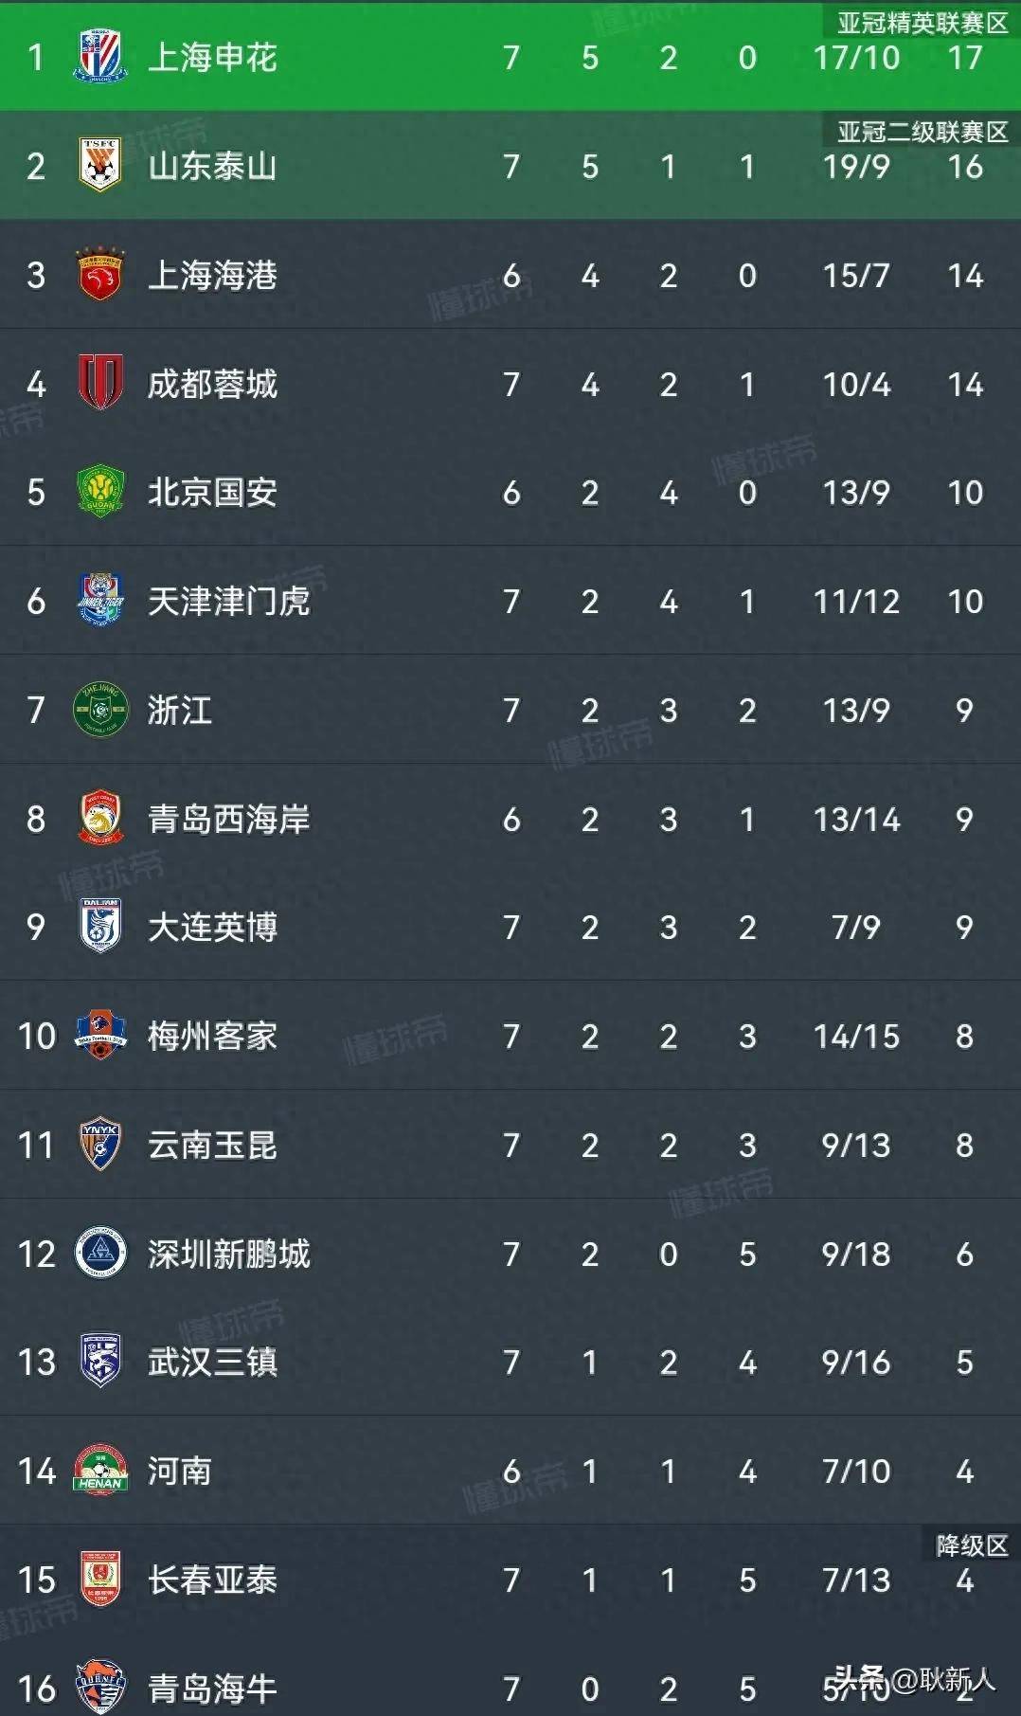The width and height of the screenshot is (1021, 1716).
Task: Select the Zhejiang round green crest
Action: pyautogui.click(x=100, y=710)
